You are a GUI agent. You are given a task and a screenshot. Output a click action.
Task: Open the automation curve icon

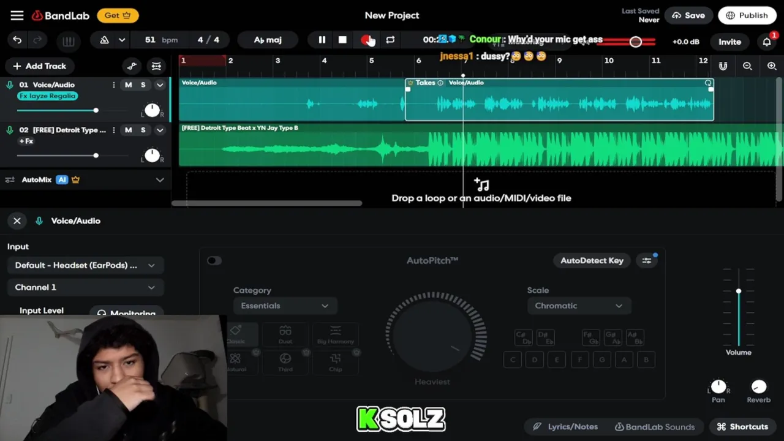pos(132,66)
